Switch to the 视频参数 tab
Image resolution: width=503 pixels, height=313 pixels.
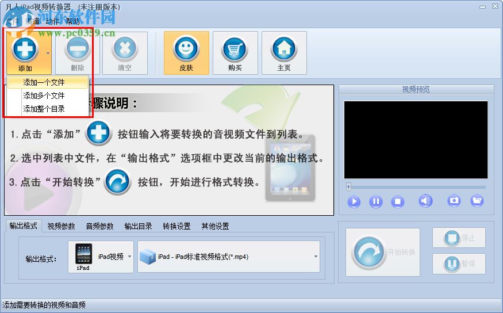click(x=62, y=226)
